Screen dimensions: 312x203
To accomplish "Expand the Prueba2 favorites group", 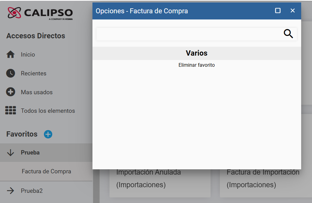I will (x=11, y=191).
